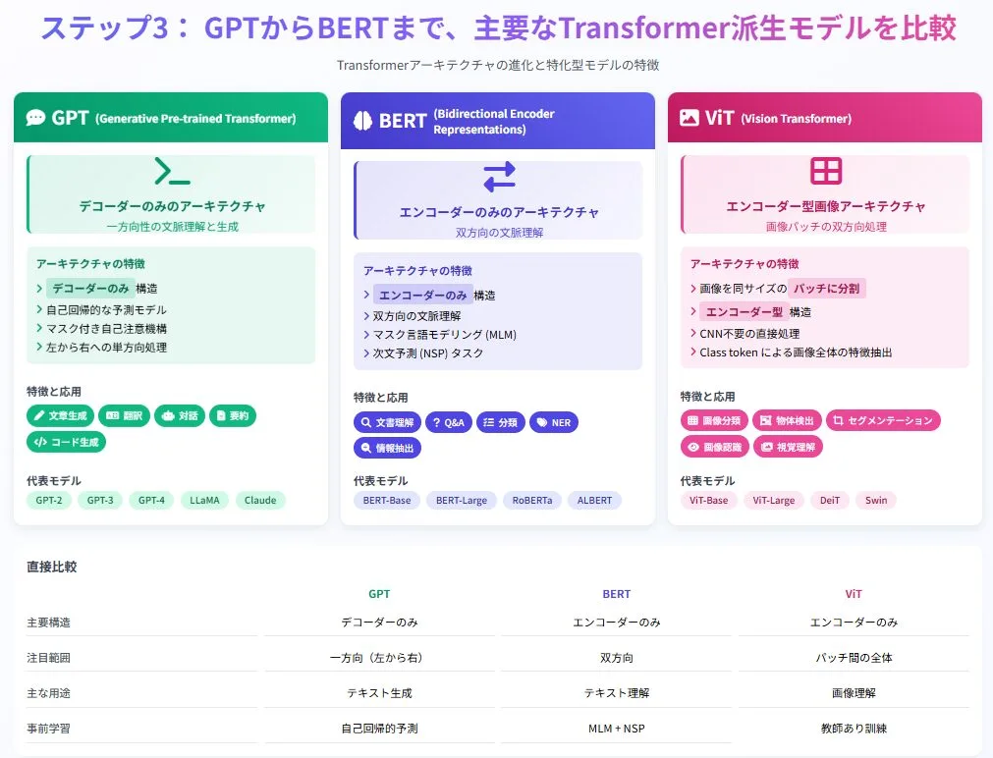Click the Claude model pill

(260, 500)
